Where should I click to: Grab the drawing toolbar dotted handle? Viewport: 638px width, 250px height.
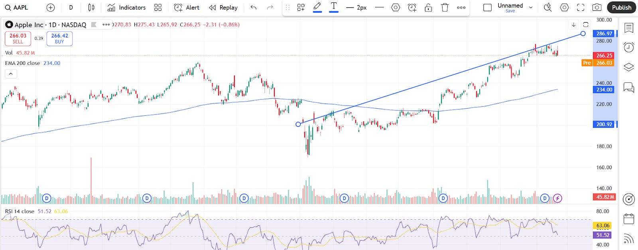(287, 8)
